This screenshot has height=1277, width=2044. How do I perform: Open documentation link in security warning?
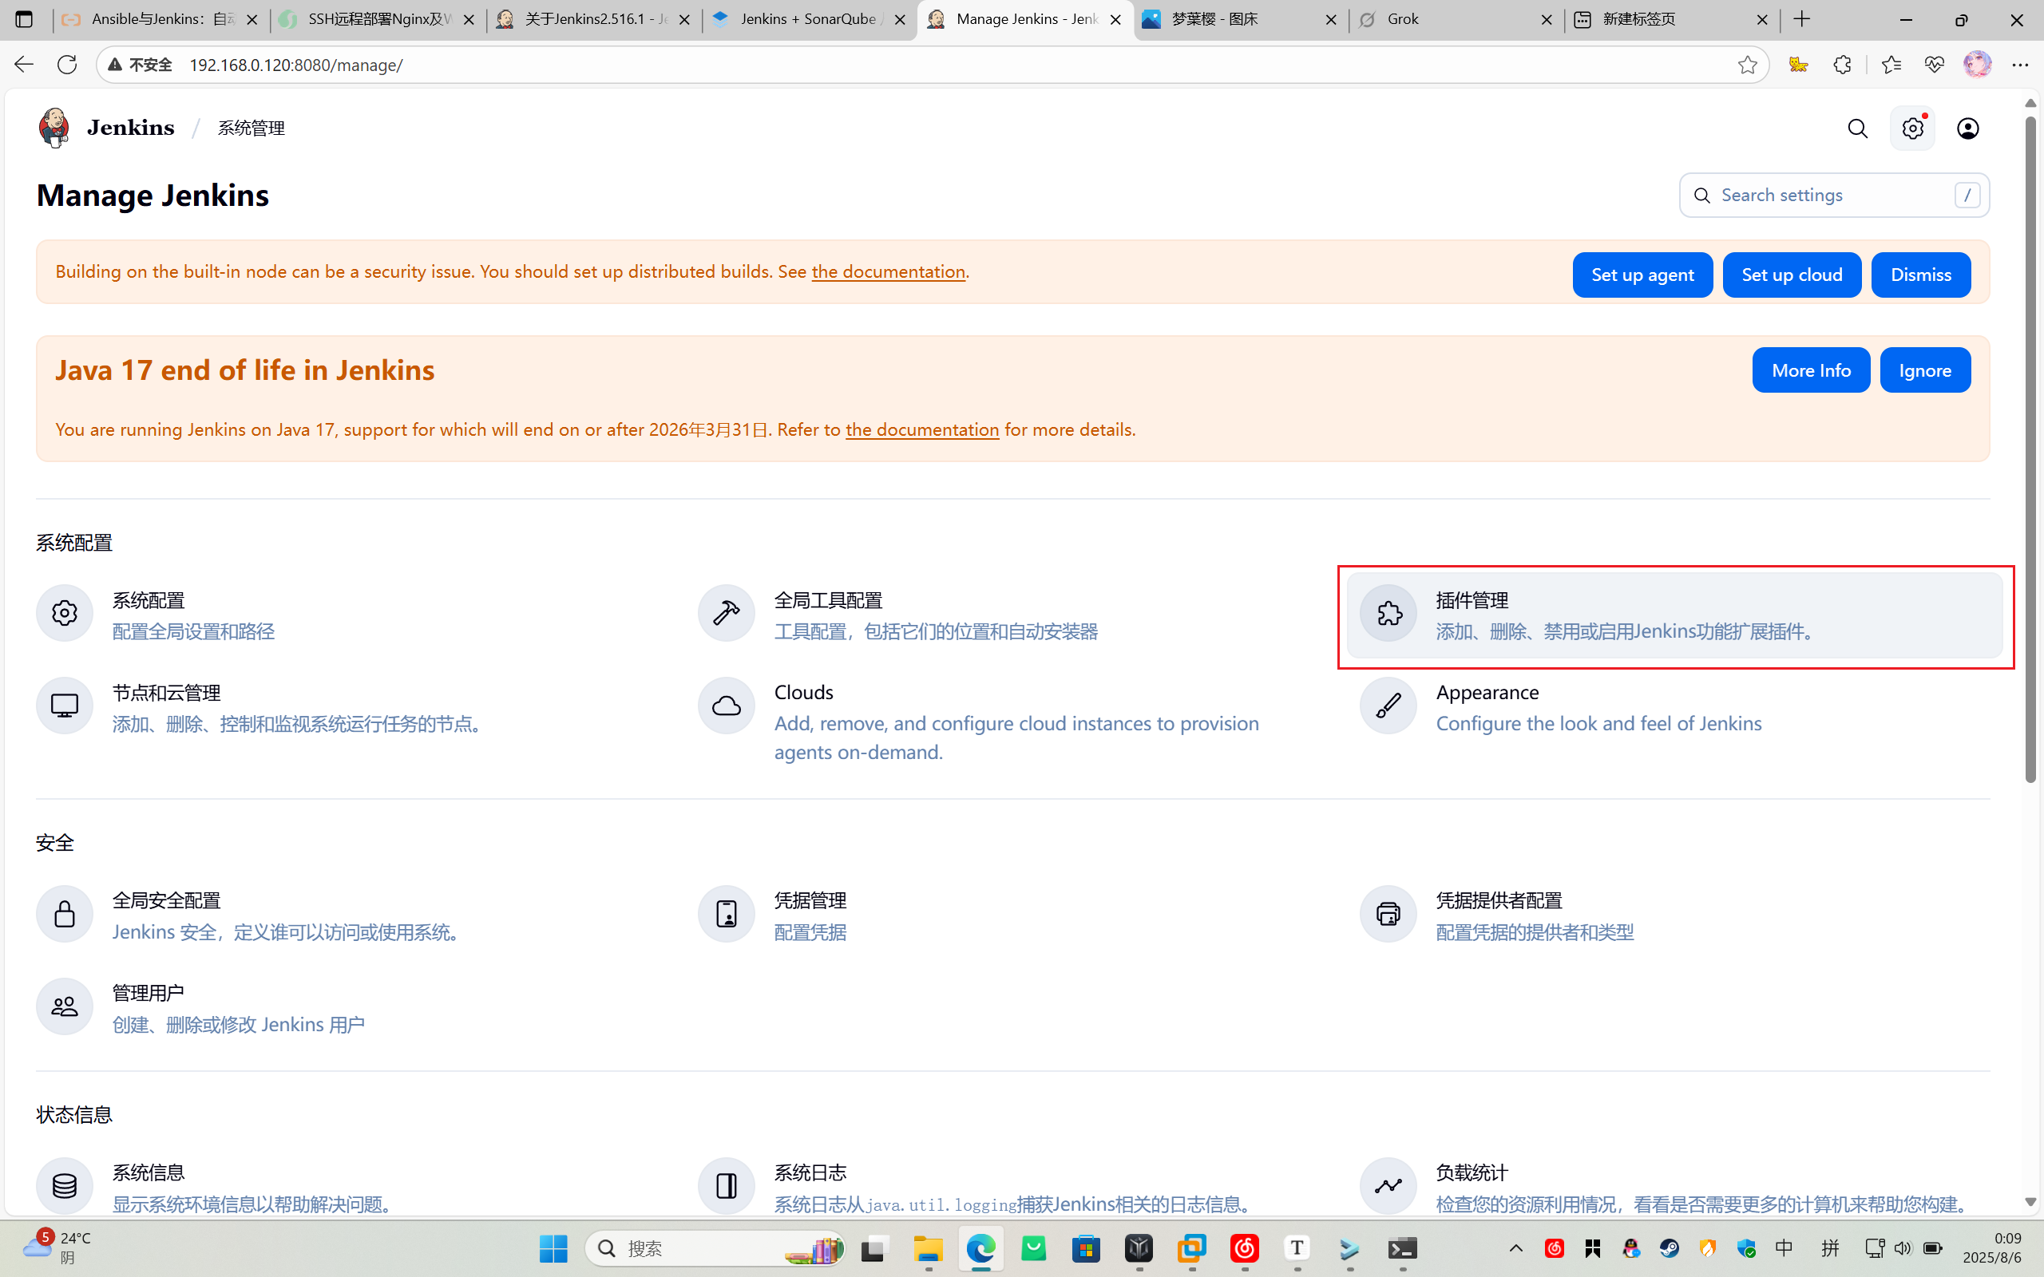point(888,272)
